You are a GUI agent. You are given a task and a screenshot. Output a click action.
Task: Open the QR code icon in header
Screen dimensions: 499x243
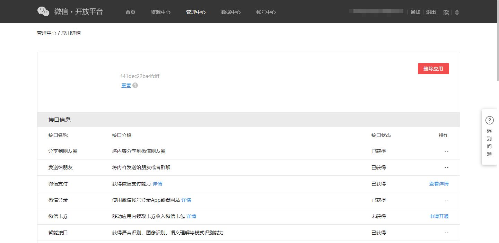click(446, 12)
